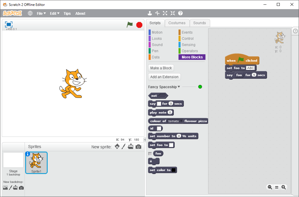Click the Add an Extension button
Image resolution: width=299 pixels, height=197 pixels.
[164, 77]
